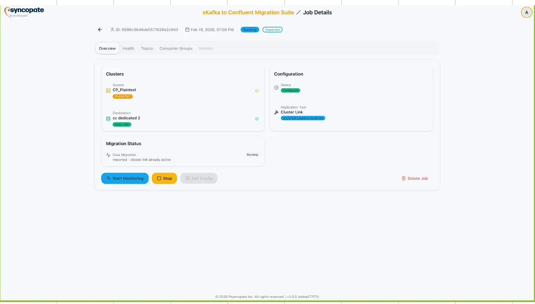This screenshot has width=535, height=304.
Task: Click the CLUSTER-LINKING-SUMITHA badge
Action: point(303,118)
